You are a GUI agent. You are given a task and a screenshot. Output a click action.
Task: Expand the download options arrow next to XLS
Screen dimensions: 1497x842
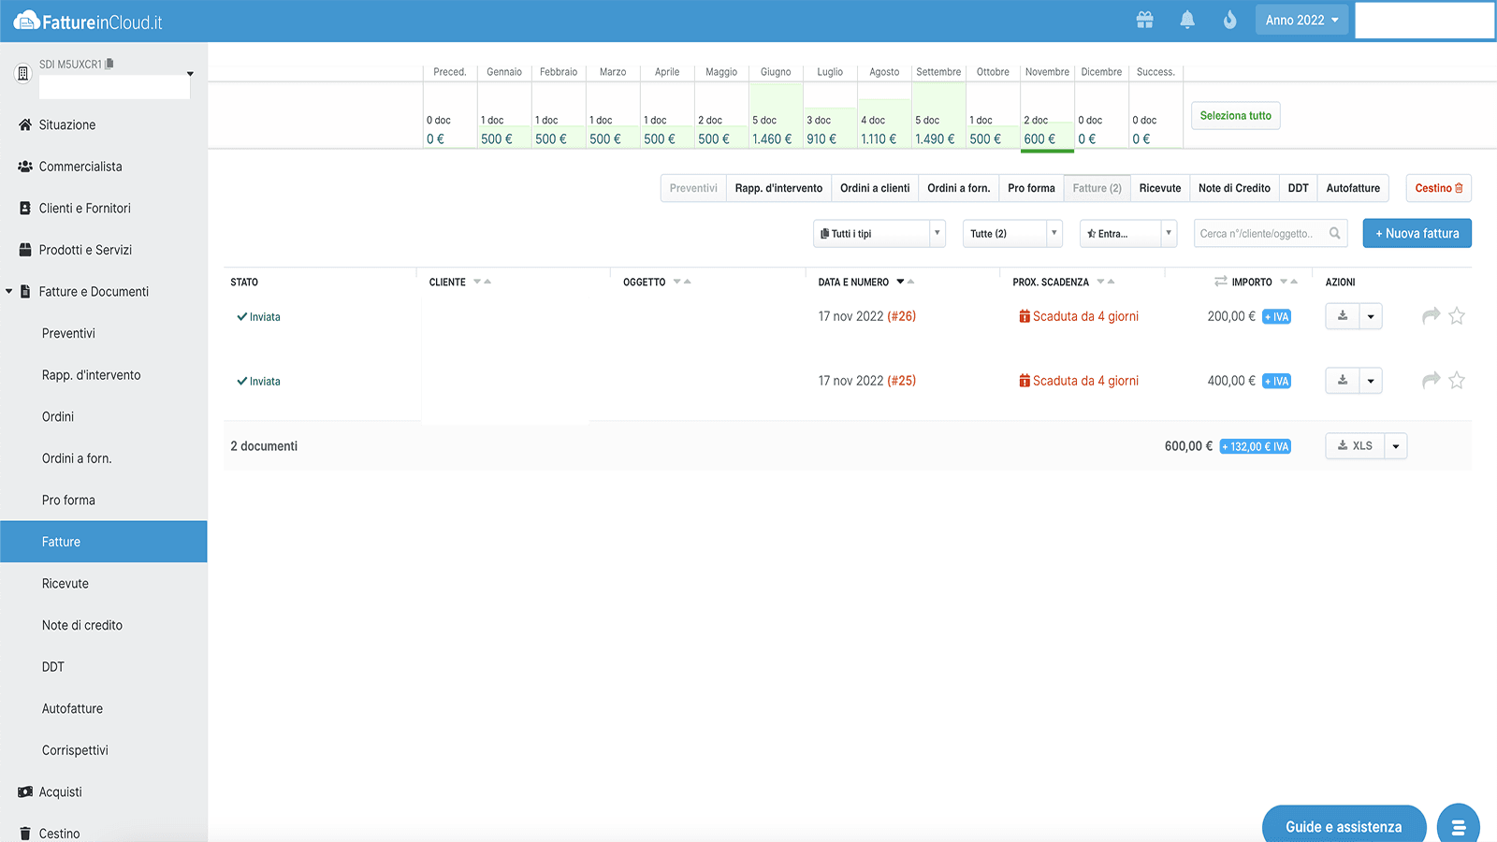coord(1395,445)
